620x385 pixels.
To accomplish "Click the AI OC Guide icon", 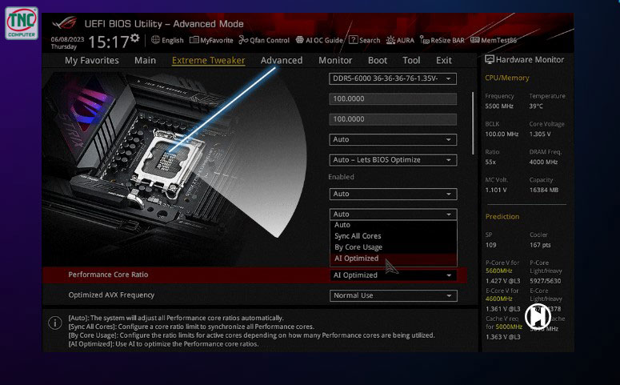I will (300, 40).
